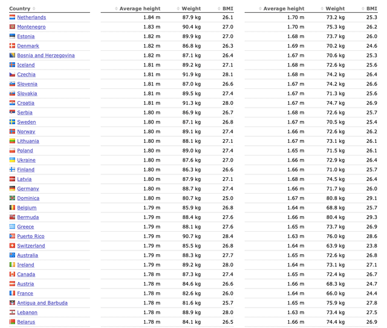The width and height of the screenshot is (387, 328).
Task: Sort by the first Weight column header
Action: click(x=191, y=8)
